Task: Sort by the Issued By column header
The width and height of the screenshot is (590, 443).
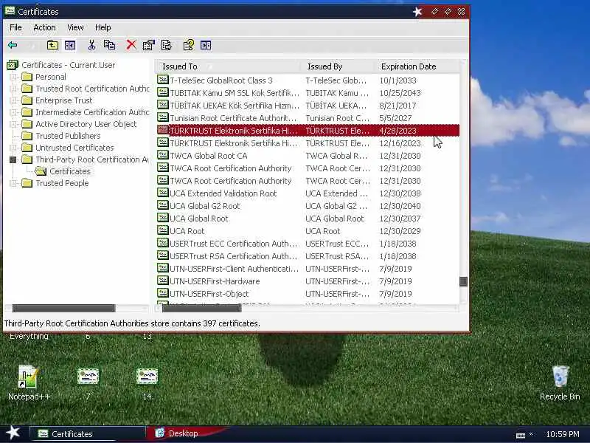Action: point(338,66)
